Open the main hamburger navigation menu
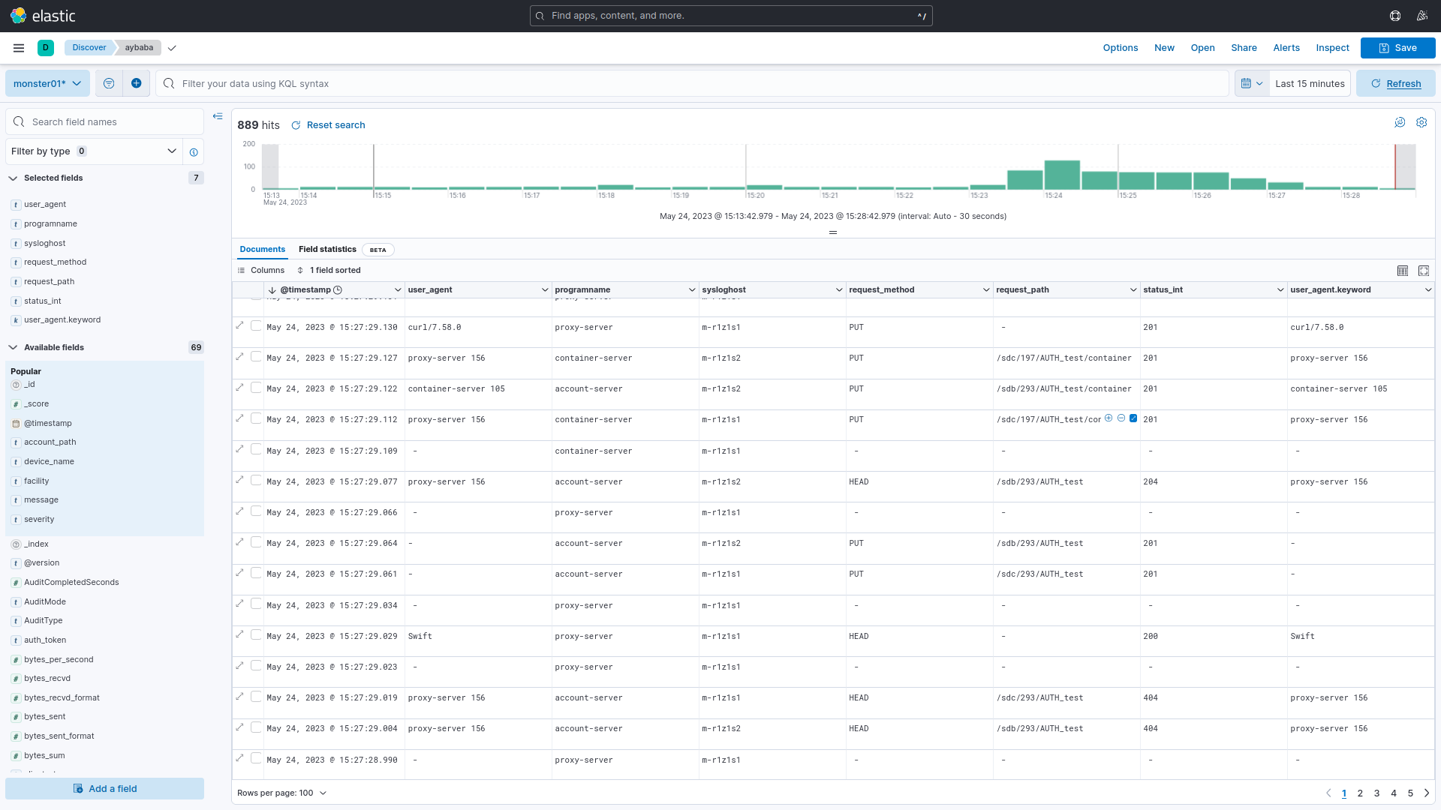The image size is (1441, 810). 19,48
